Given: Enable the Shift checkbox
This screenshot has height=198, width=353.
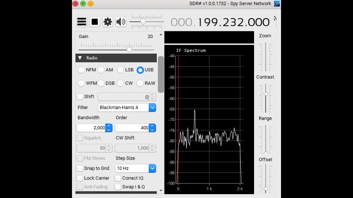Looking at the screenshot, I should click(x=80, y=97).
